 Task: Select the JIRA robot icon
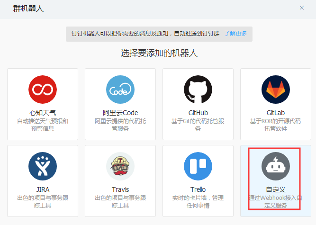(43, 166)
